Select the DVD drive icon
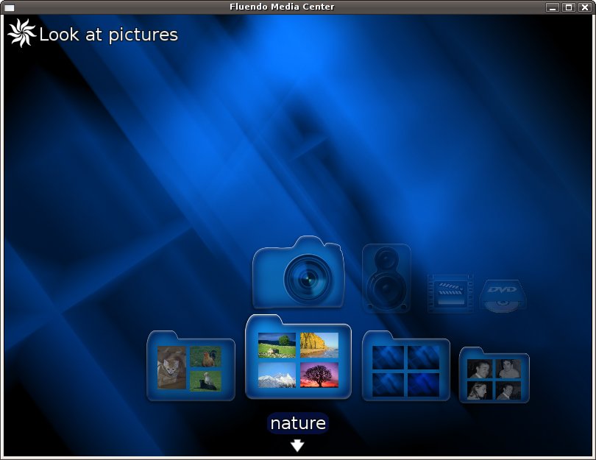The image size is (596, 460). tap(502, 297)
